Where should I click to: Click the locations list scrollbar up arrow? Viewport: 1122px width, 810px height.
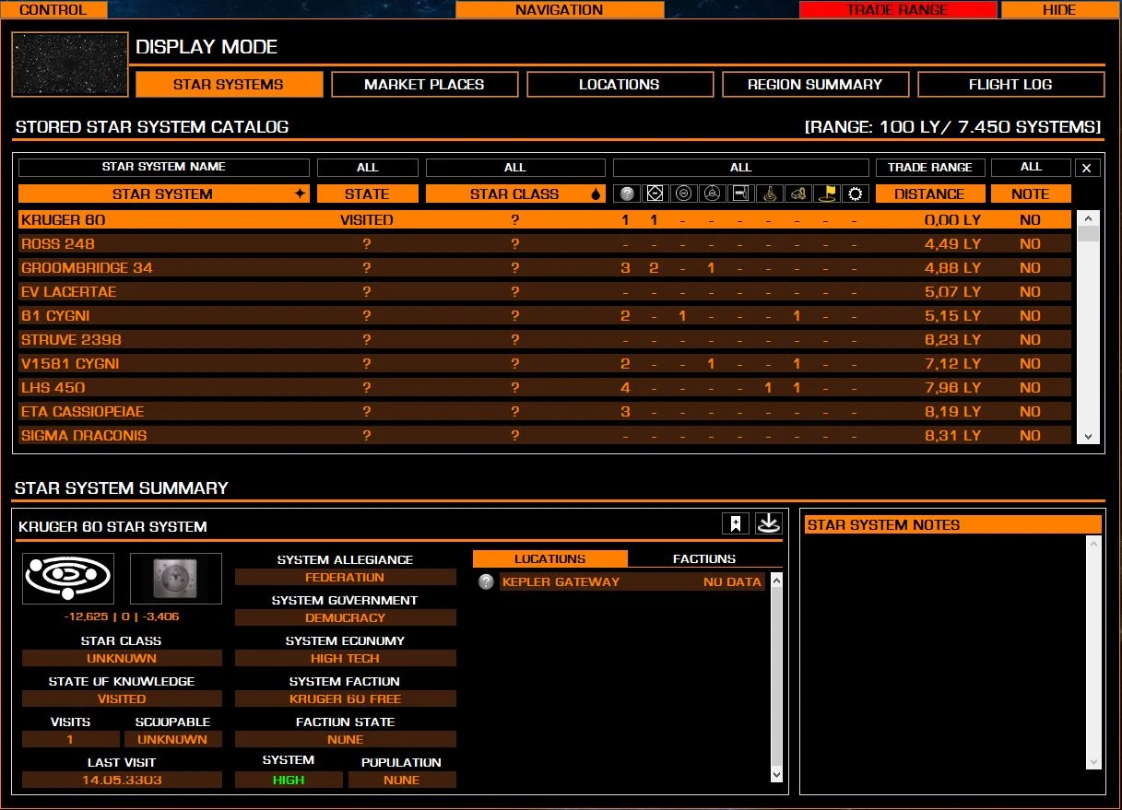pos(776,581)
